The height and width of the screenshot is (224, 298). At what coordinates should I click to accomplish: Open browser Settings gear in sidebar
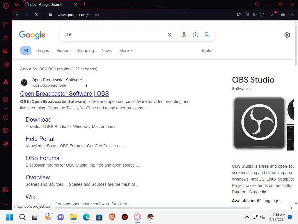coord(6,143)
